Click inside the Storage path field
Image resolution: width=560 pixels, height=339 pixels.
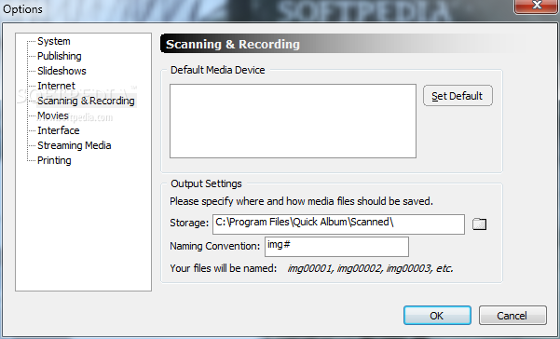click(x=338, y=224)
